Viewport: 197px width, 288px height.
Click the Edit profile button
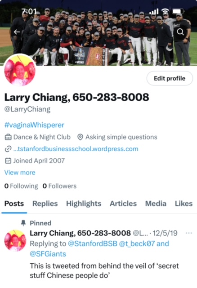point(170,78)
